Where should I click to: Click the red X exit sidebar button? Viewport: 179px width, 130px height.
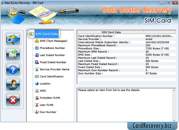click(13, 100)
